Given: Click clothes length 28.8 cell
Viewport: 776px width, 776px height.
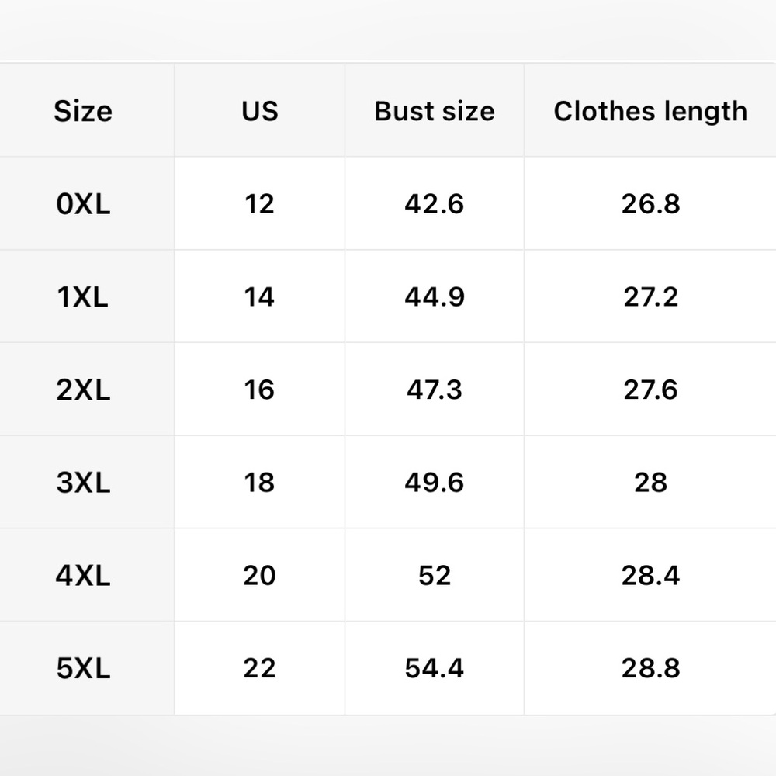Looking at the screenshot, I should pos(650,668).
